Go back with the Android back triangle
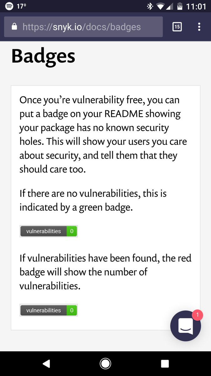Screen dimensions: 211x376 [46, 363]
